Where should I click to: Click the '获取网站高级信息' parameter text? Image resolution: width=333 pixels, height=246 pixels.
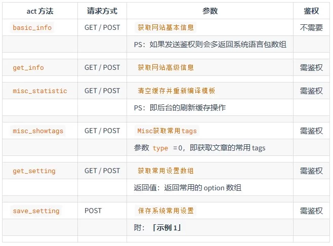(166, 68)
